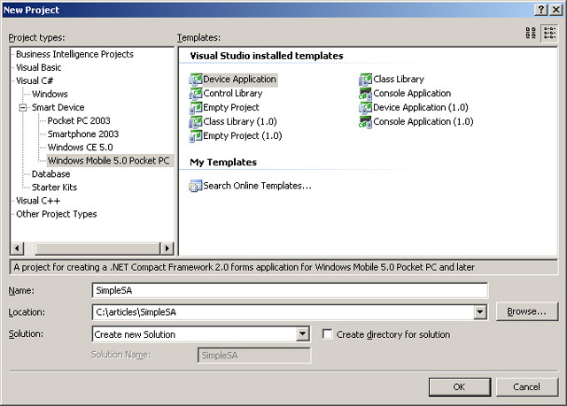
Task: Select the Empty Project template icon
Action: click(196, 108)
